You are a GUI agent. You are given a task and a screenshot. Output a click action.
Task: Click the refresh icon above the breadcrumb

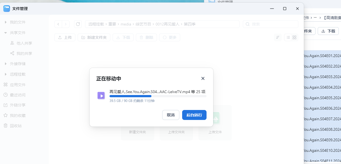point(78,24)
